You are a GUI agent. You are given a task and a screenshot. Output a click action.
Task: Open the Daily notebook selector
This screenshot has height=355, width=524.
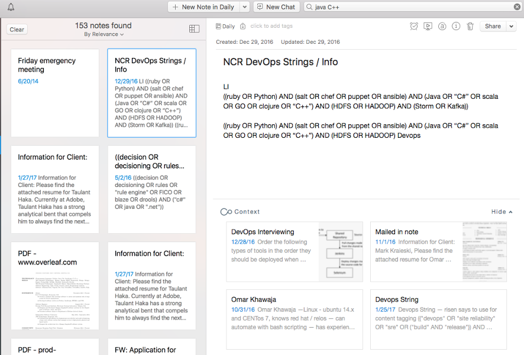tap(225, 26)
